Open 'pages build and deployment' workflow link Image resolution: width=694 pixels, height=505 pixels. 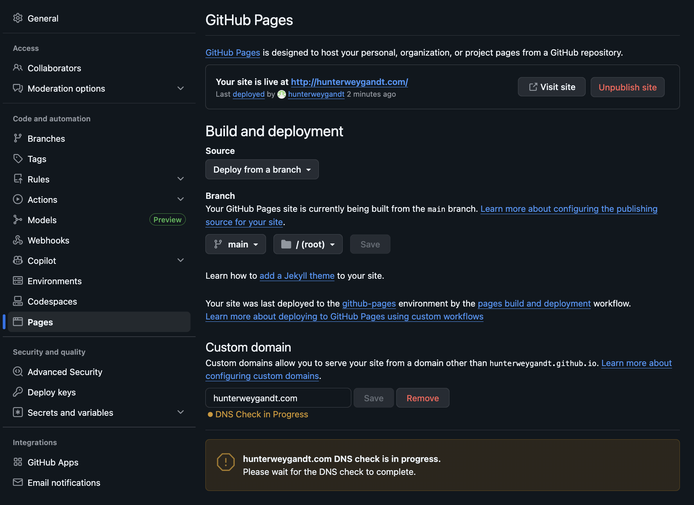pos(534,303)
